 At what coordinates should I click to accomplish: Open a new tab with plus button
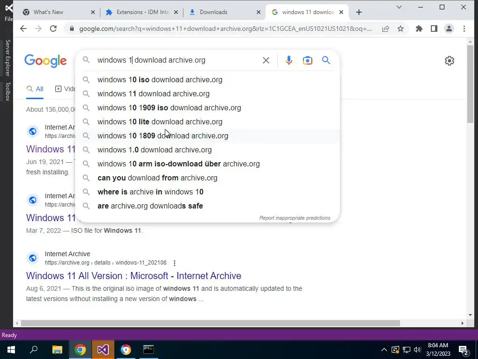[x=359, y=12]
